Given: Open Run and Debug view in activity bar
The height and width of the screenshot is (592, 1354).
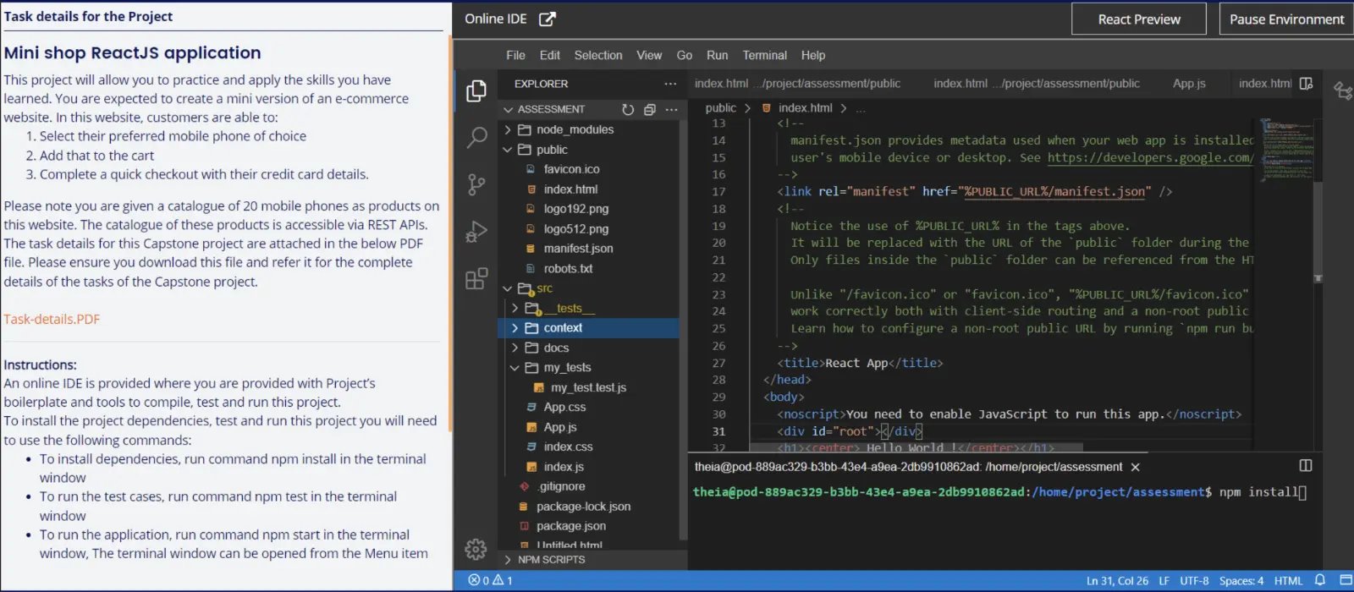Looking at the screenshot, I should click(x=476, y=231).
